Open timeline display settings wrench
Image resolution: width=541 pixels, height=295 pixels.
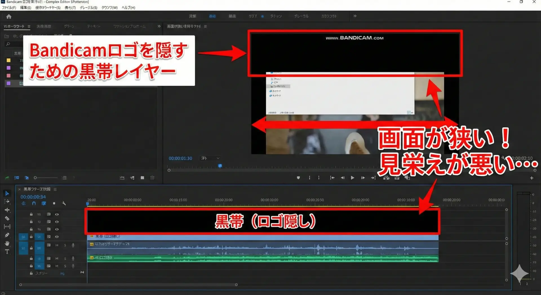(x=64, y=203)
